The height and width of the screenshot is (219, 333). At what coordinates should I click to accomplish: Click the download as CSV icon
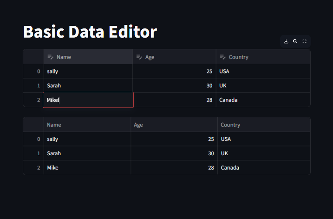(x=286, y=42)
